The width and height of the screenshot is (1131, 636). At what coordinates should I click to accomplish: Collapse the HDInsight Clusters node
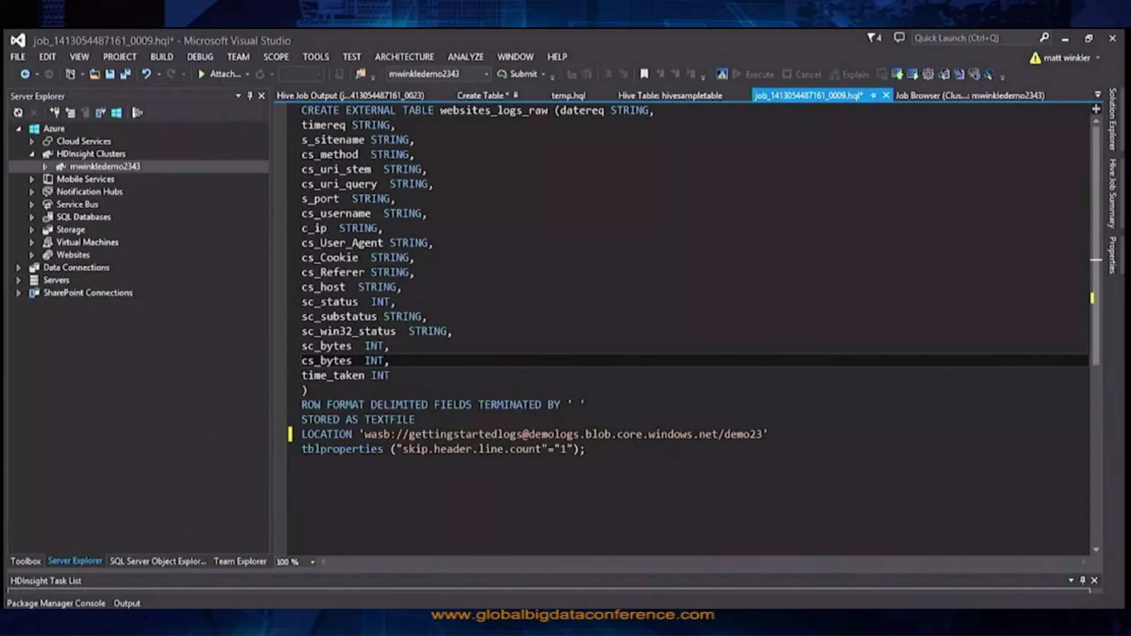click(x=31, y=154)
